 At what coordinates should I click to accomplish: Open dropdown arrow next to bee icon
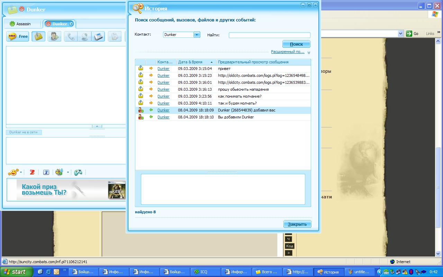(x=68, y=172)
